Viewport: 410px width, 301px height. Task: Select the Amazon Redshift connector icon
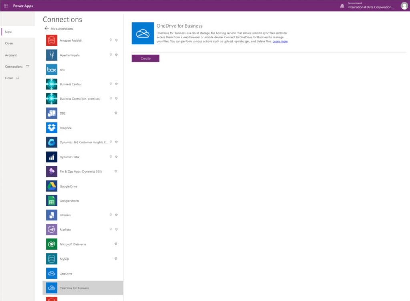(x=52, y=40)
